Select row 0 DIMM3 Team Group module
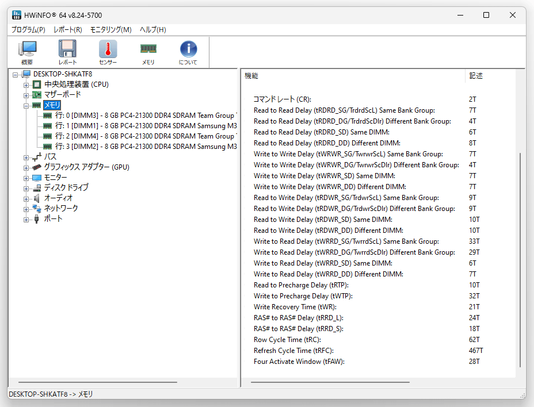 coord(146,116)
